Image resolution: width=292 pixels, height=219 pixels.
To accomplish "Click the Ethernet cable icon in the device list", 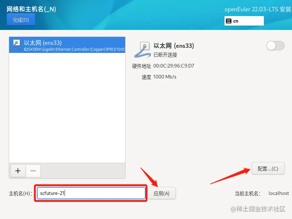I will click(16, 45).
